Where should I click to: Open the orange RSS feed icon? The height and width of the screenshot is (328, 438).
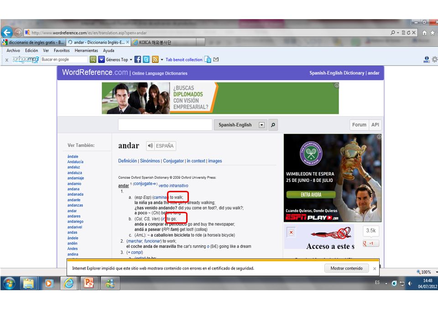155,59
